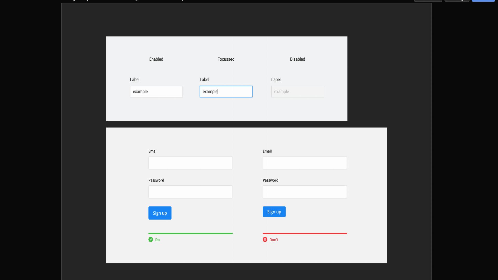Click the Label text above the focused field
498x280 pixels.
tap(204, 80)
